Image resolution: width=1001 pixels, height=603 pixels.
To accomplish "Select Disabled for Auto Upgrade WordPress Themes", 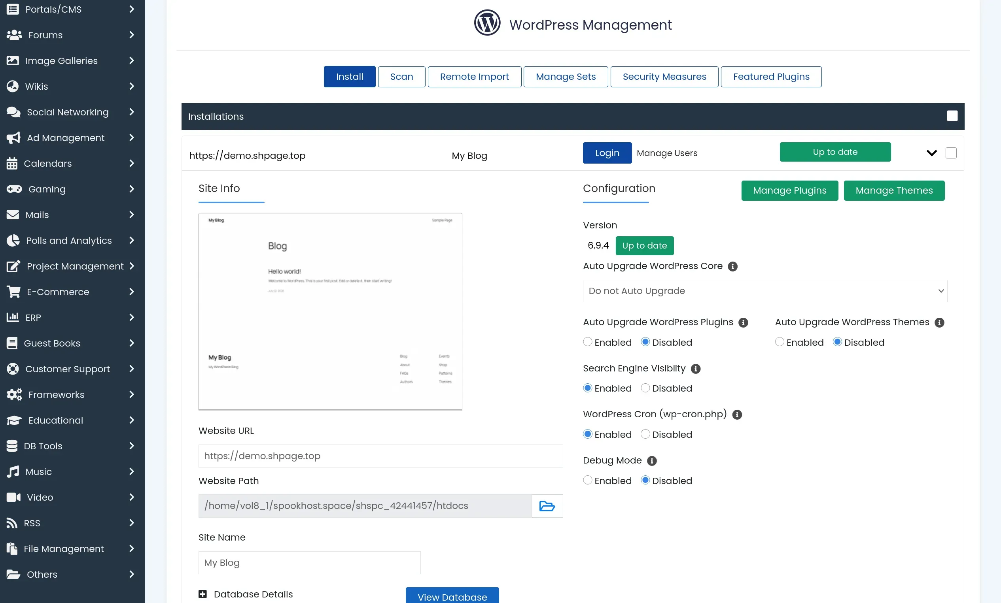I will tap(837, 342).
